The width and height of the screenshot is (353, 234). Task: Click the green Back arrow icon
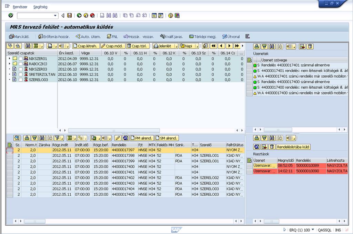79,16
